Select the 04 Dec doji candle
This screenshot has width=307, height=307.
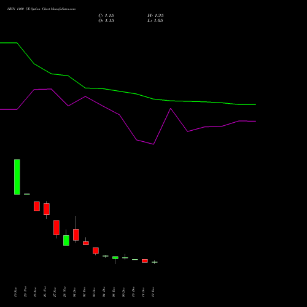click(x=106, y=256)
